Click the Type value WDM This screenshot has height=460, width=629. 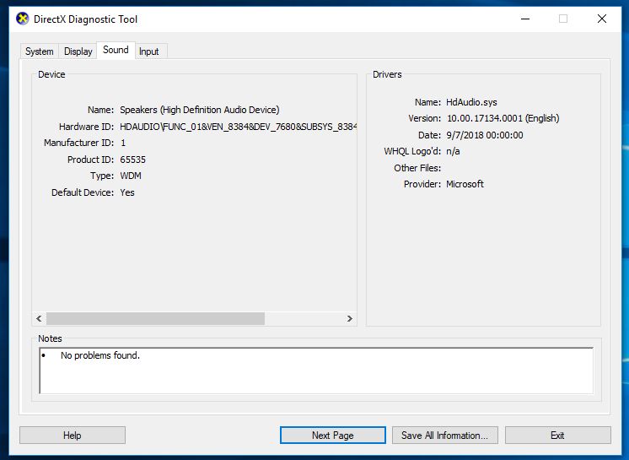(x=131, y=176)
